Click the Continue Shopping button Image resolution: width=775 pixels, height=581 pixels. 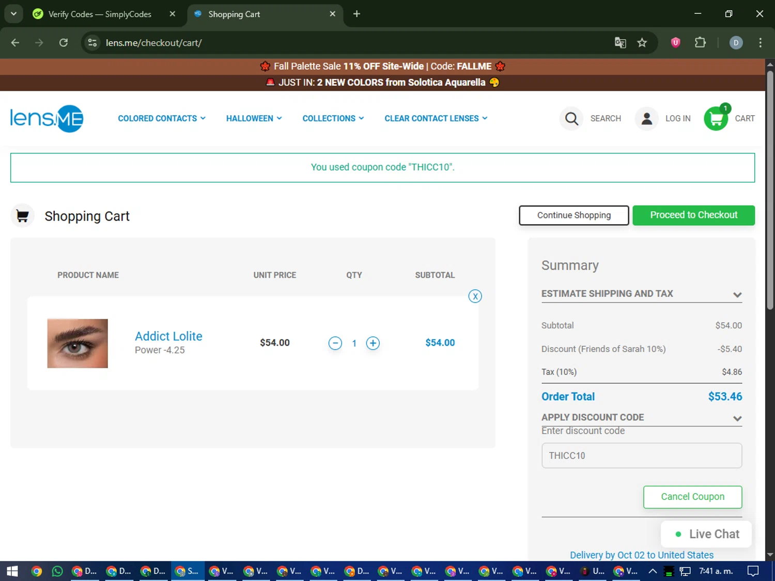(574, 215)
